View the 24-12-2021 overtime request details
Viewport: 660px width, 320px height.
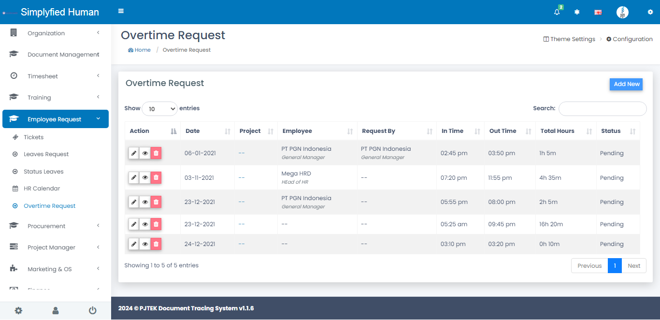click(x=145, y=244)
